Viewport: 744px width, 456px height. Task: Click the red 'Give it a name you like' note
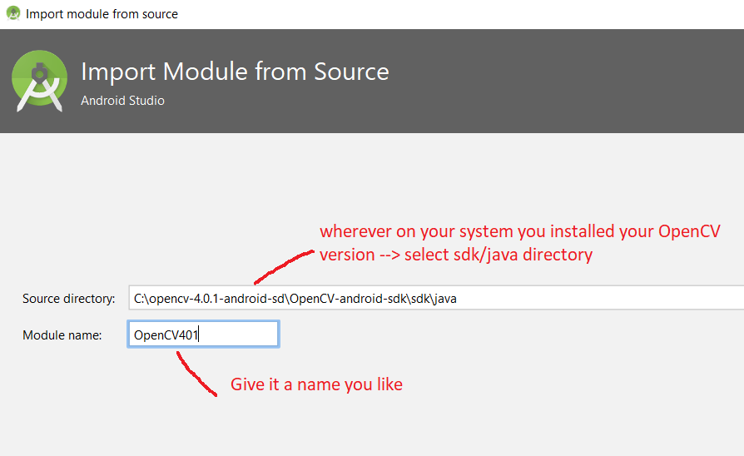point(316,384)
